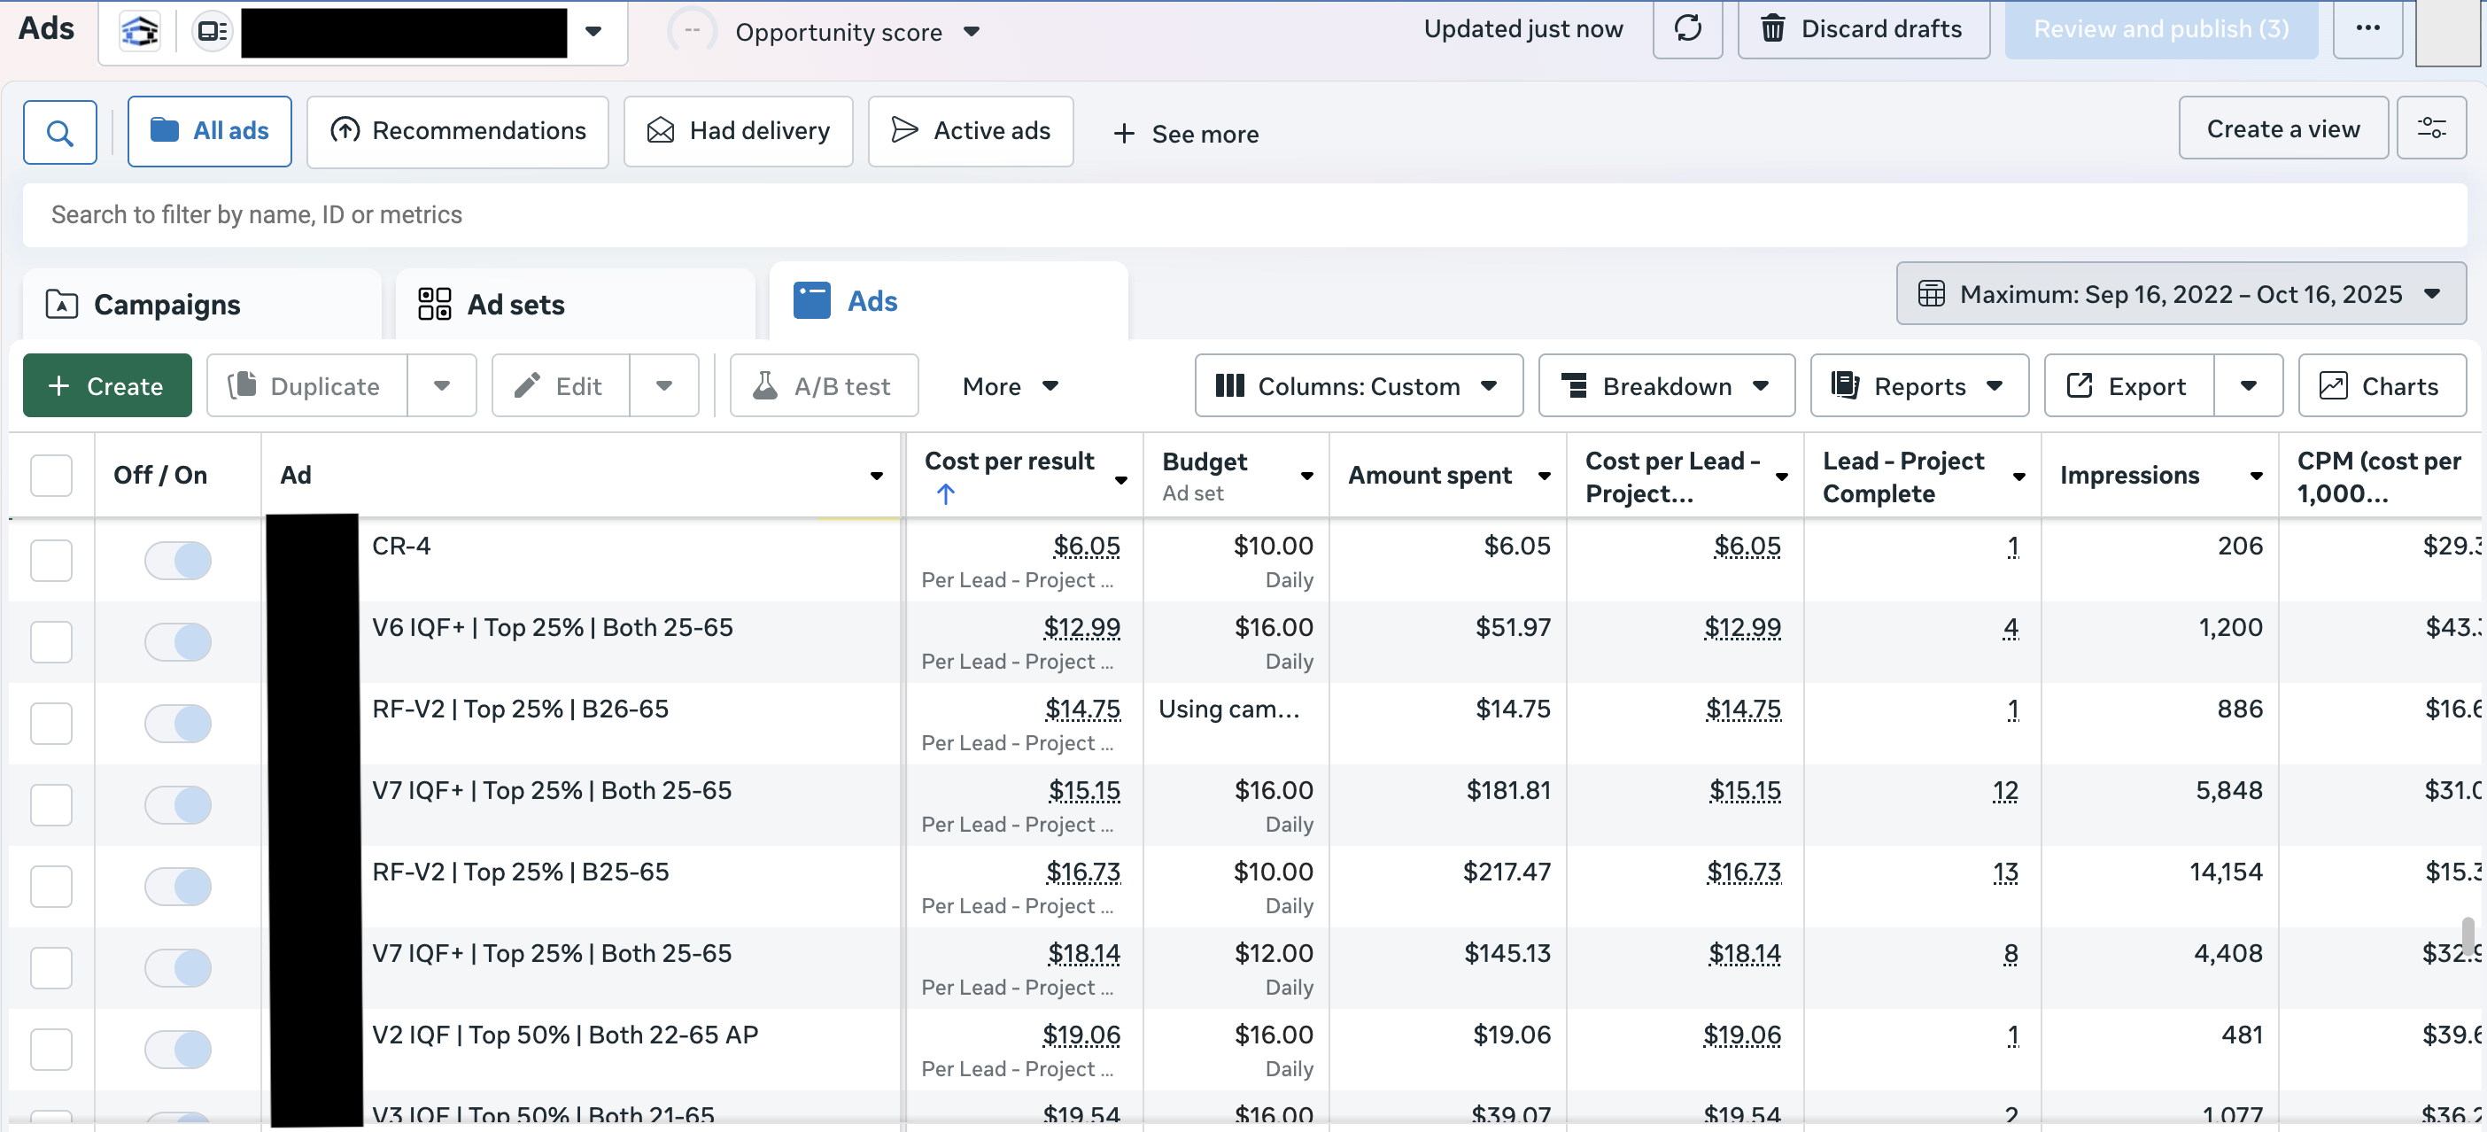2487x1132 pixels.
Task: Open the account selector dropdown arrow
Action: click(x=593, y=31)
